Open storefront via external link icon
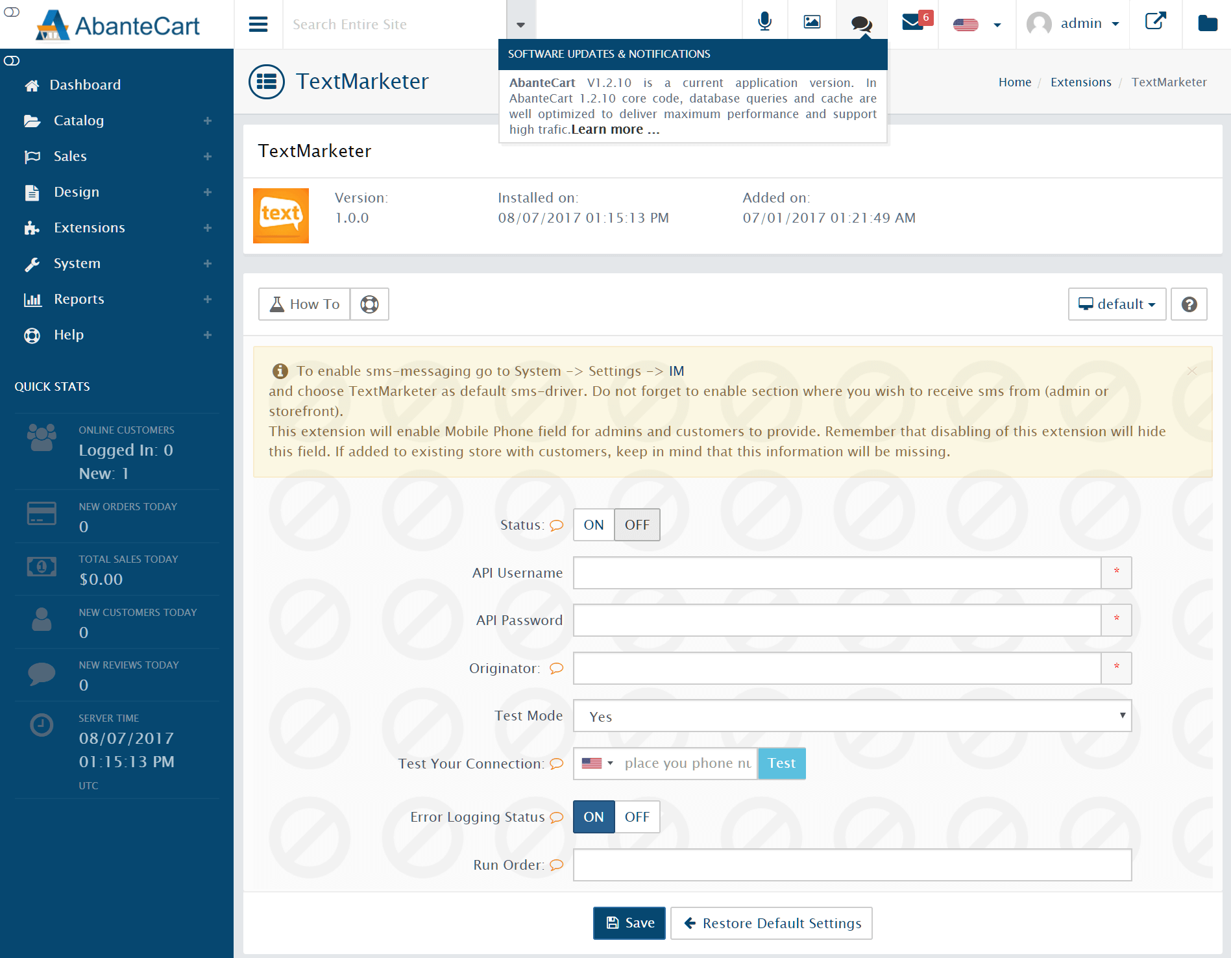 tap(1155, 21)
